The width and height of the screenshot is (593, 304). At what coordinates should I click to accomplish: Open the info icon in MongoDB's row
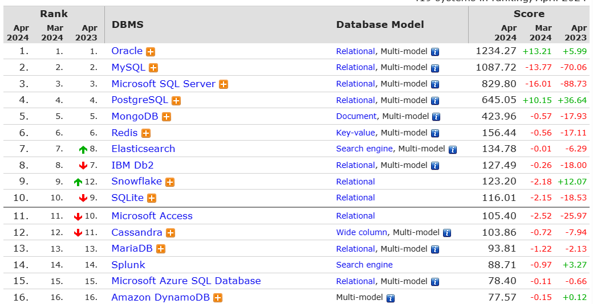coord(436,117)
